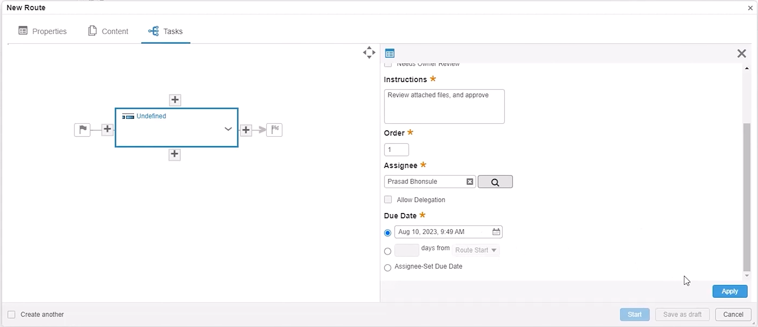Click the Apply button

(x=729, y=291)
